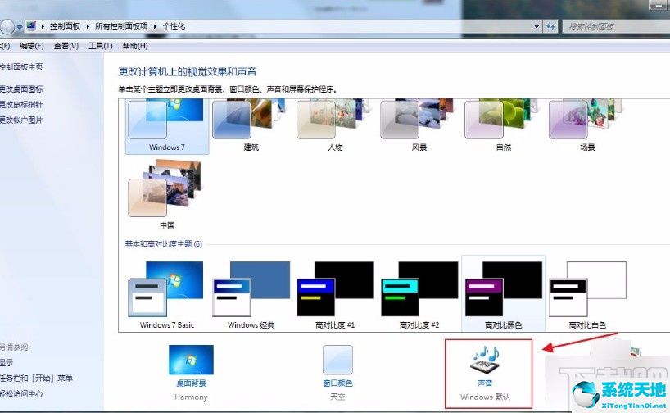This screenshot has width=670, height=413.
Task: Select the 风景 theme
Action: [419, 126]
